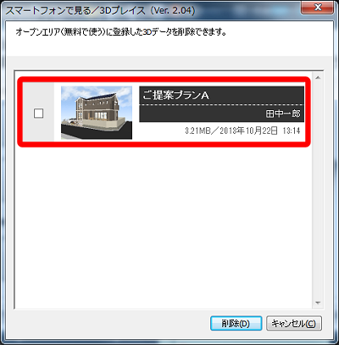Click the gray blank area left of 削除 button
This screenshot has width=339, height=345.
[x=112, y=323]
